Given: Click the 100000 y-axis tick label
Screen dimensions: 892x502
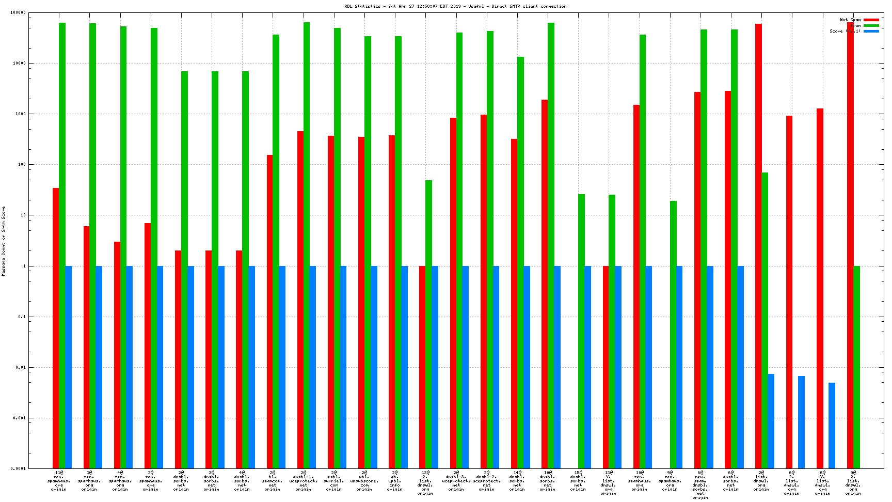Looking at the screenshot, I should tap(18, 13).
